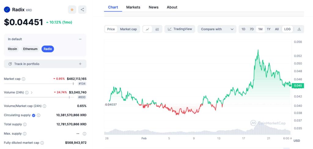Click the Feb date axis label
Viewport: 313px width, 149px height.
pyautogui.click(x=144, y=138)
